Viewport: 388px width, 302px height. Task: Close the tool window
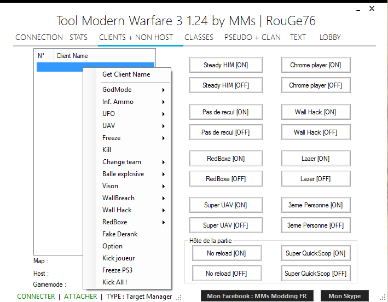[x=372, y=9]
